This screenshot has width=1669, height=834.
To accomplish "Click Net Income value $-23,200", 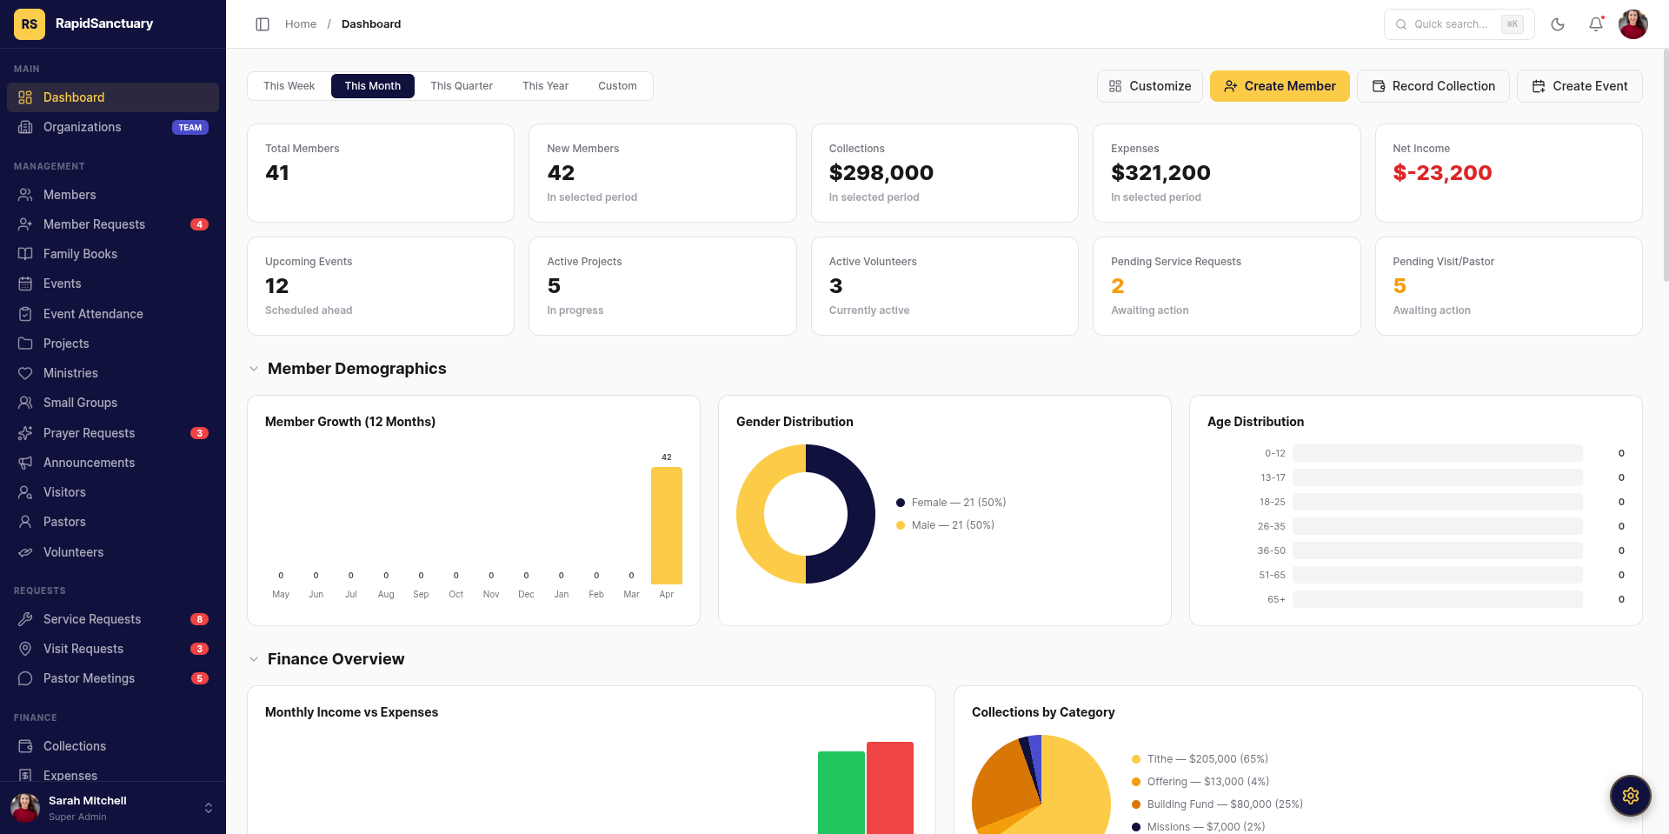I will click(1442, 173).
